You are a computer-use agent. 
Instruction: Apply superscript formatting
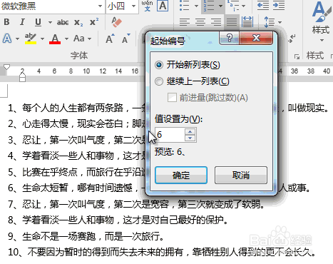(x=94, y=22)
